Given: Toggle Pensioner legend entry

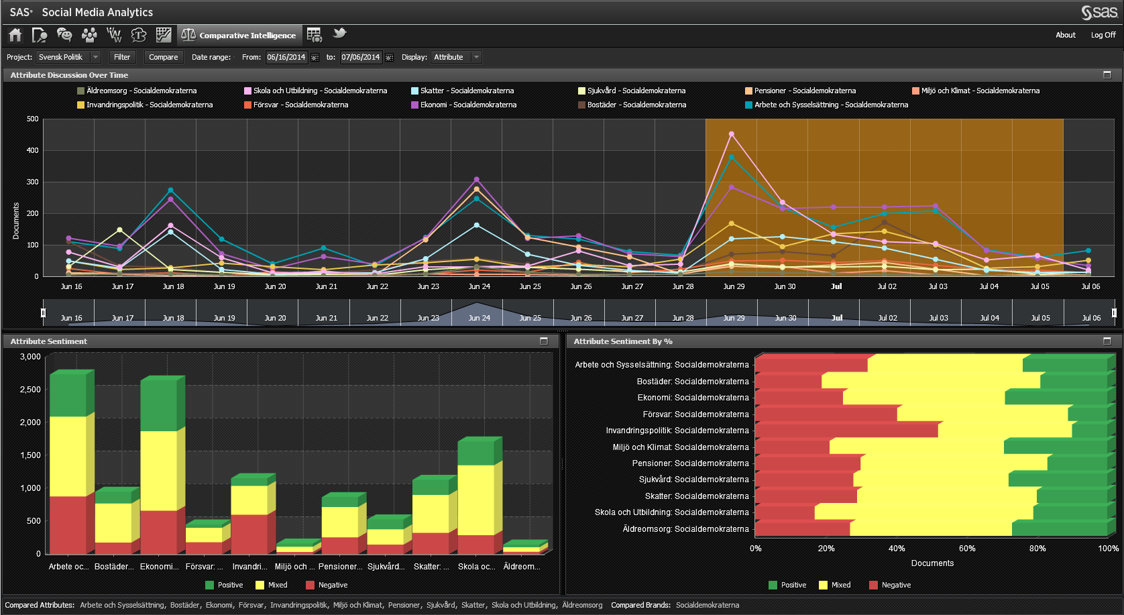Looking at the screenshot, I should (x=800, y=91).
